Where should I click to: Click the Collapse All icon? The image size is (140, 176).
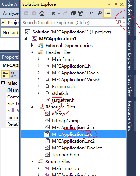(x=73, y=13)
